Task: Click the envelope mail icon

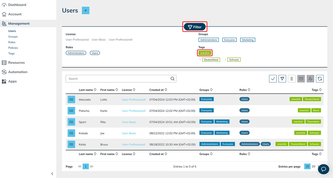Action: pos(301,79)
